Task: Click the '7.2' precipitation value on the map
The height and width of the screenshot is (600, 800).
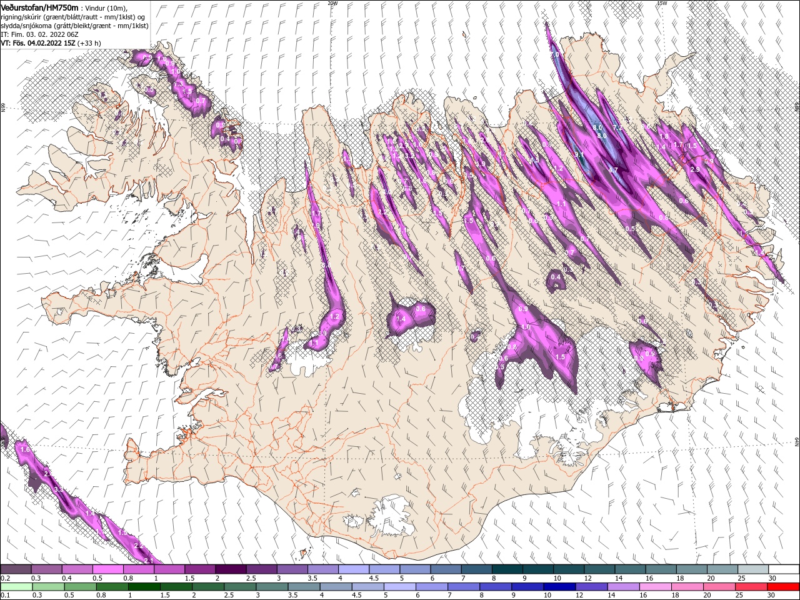Action: pos(617,127)
